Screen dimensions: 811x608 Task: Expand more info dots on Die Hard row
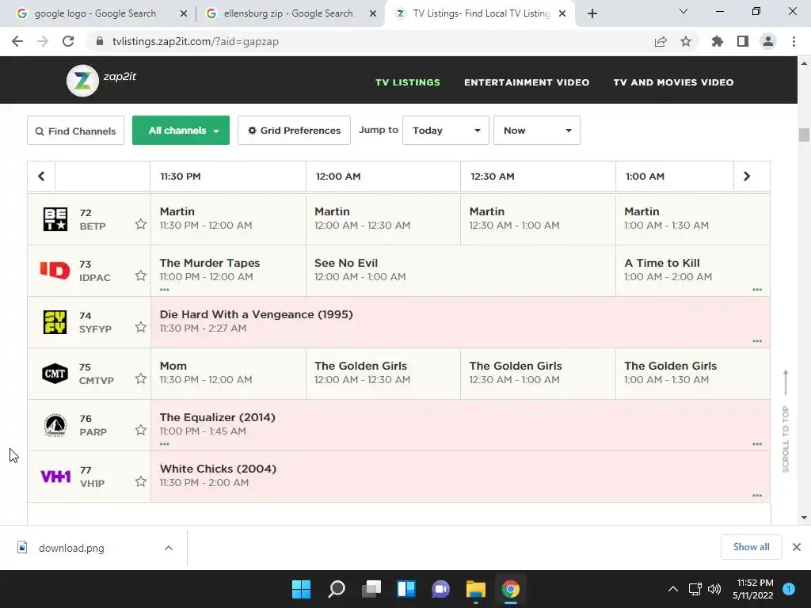point(757,341)
